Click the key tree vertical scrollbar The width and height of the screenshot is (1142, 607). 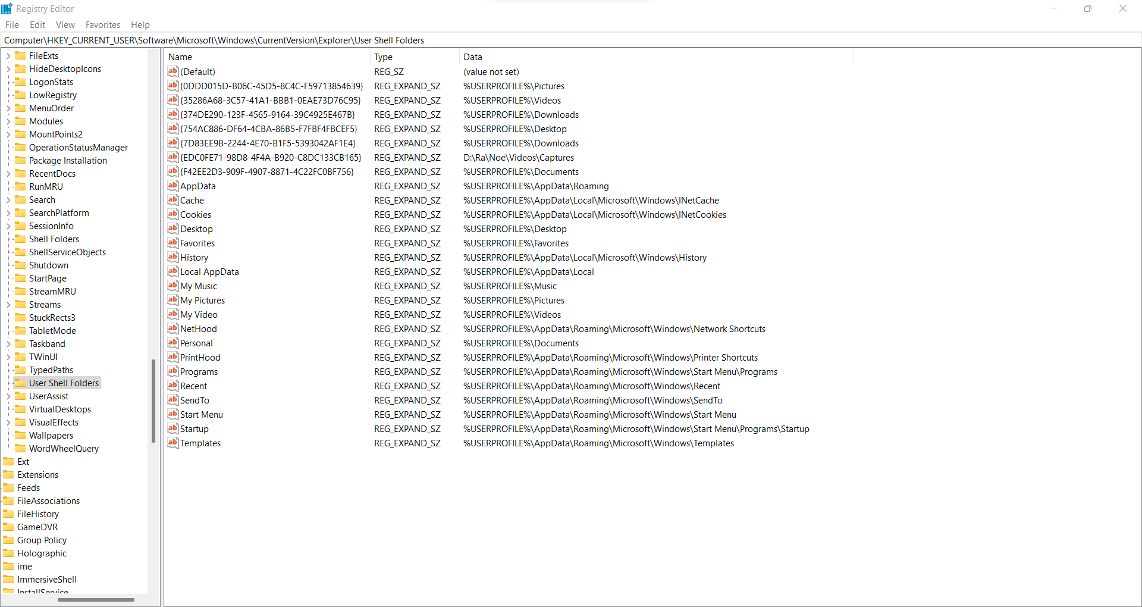pos(153,401)
